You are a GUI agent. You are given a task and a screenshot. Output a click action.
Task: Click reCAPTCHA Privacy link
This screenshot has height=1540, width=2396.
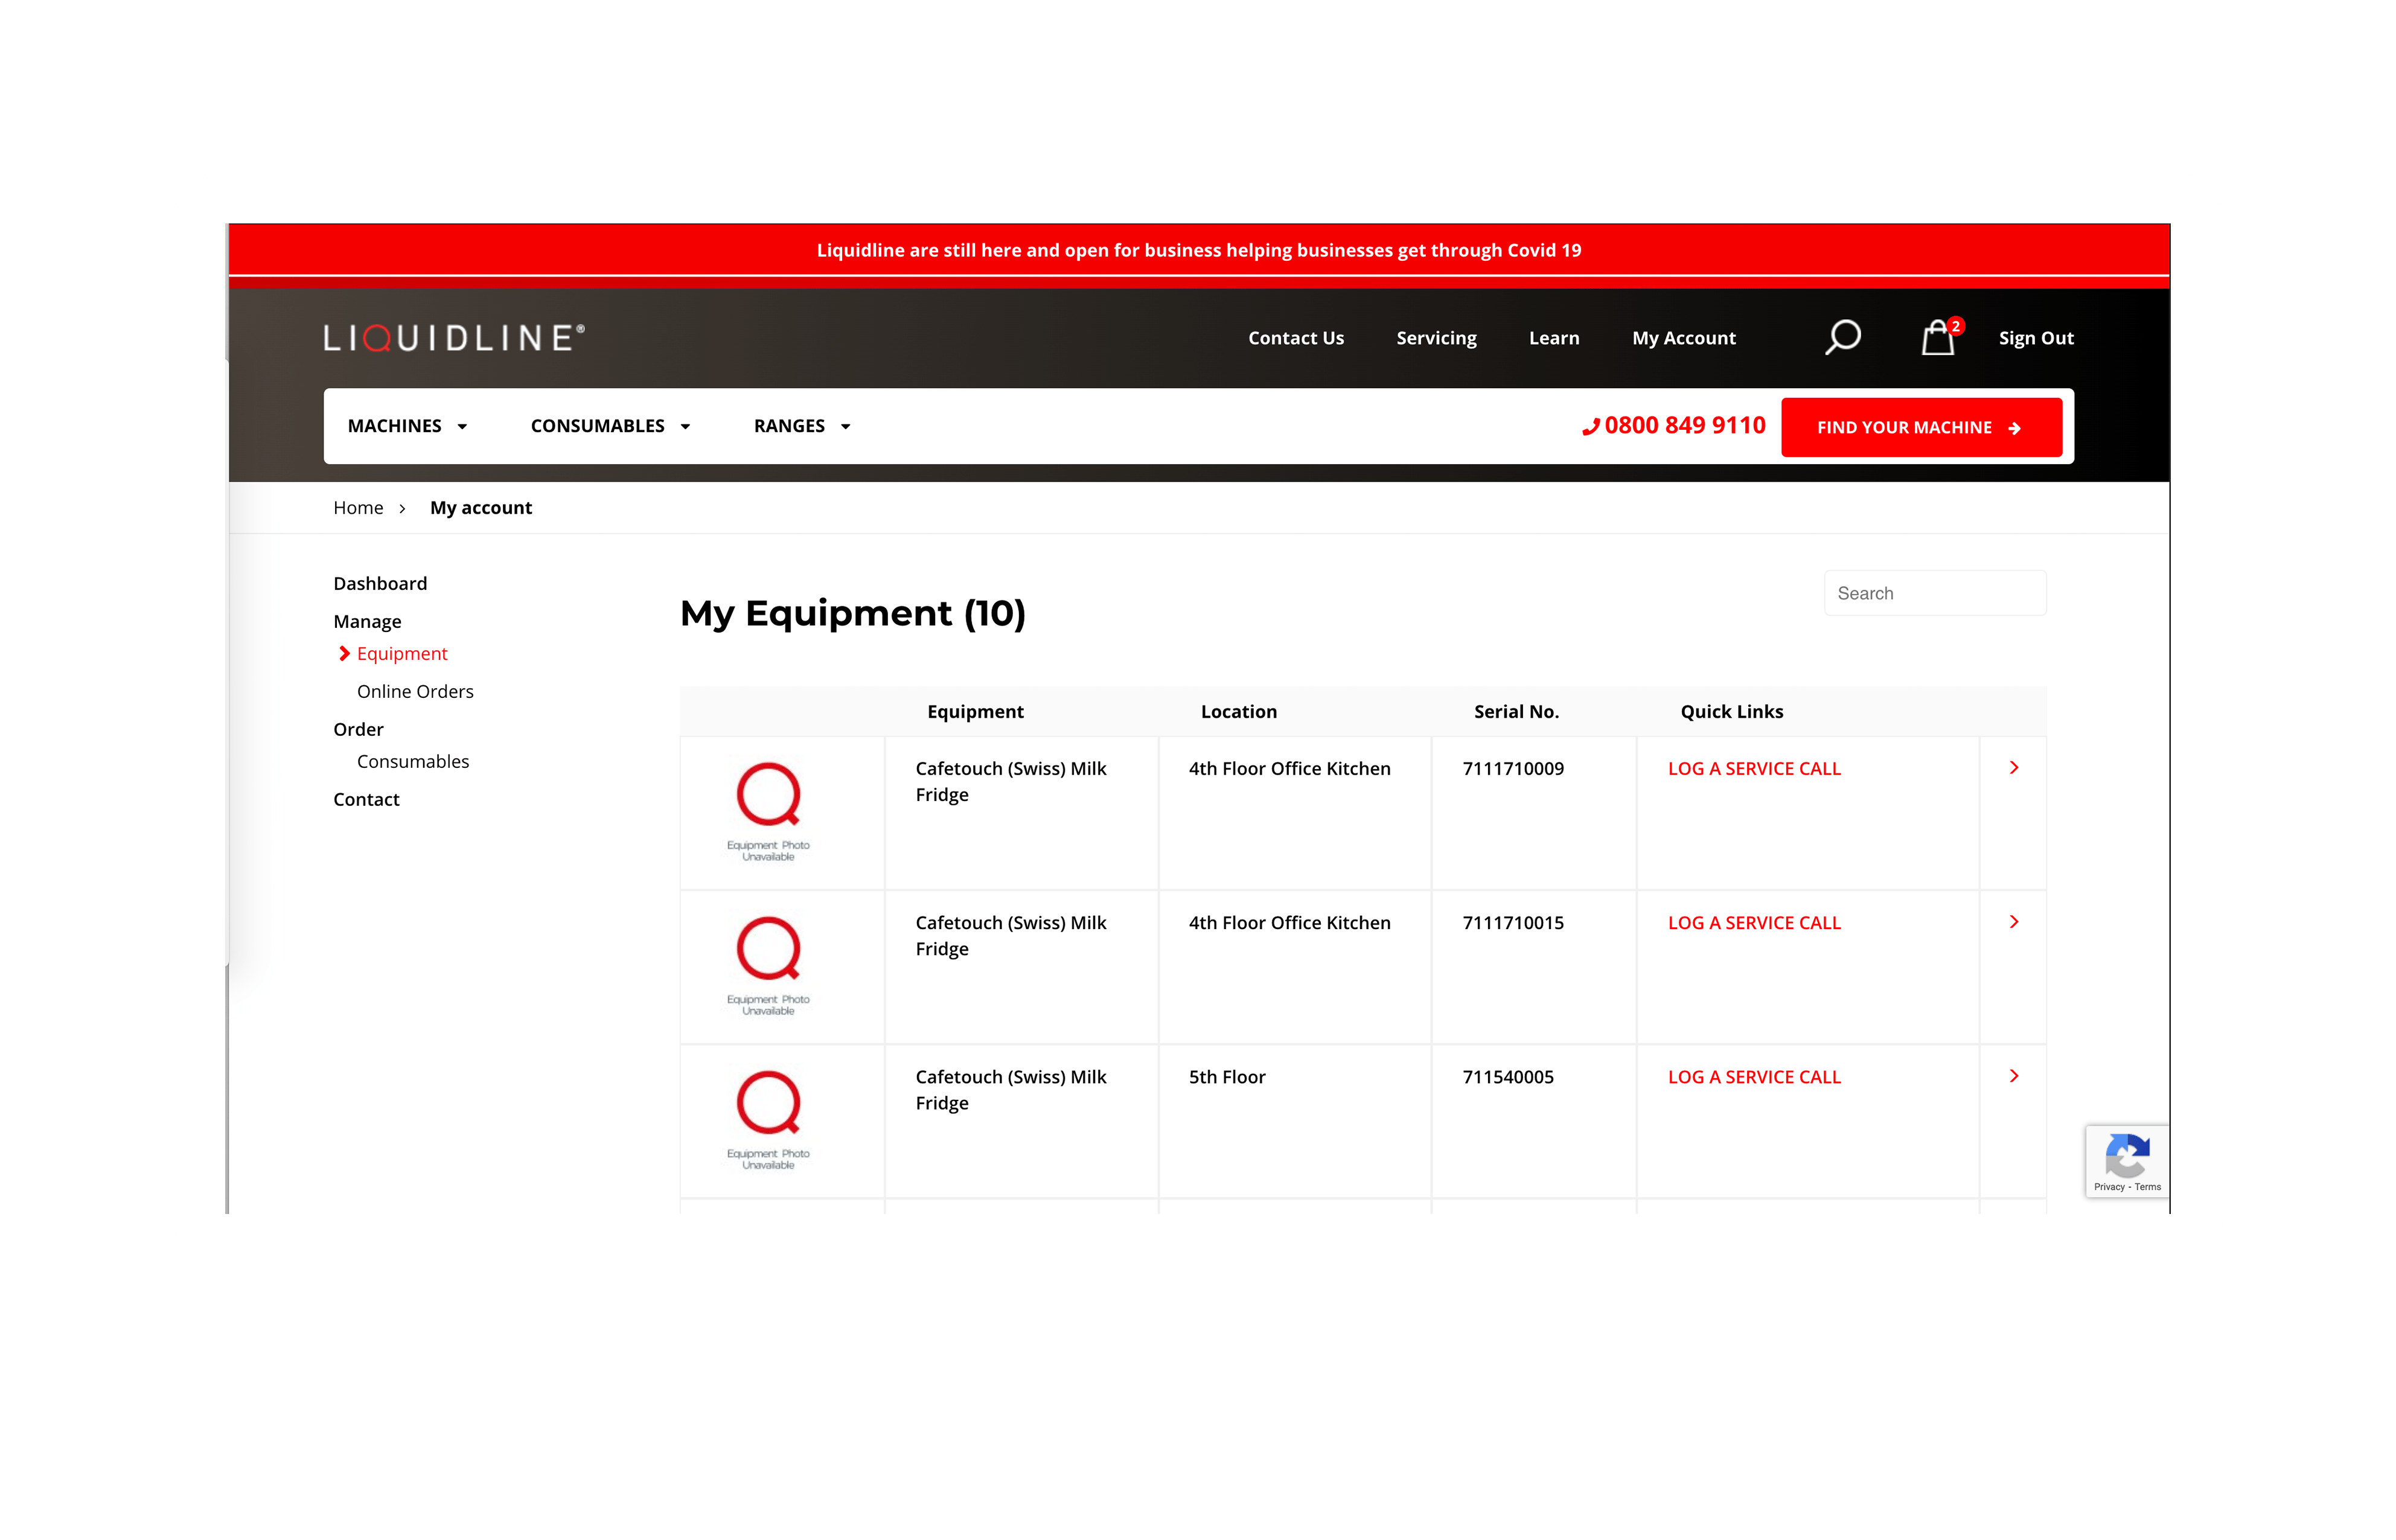point(2108,1187)
